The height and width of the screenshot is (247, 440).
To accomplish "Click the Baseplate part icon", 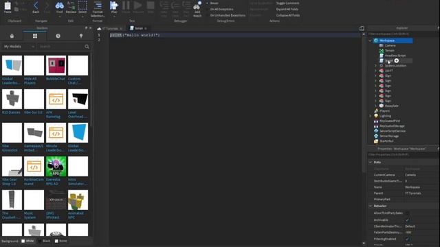I will click(x=382, y=106).
